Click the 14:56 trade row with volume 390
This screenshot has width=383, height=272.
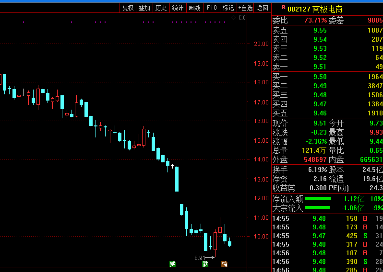click(x=327, y=261)
